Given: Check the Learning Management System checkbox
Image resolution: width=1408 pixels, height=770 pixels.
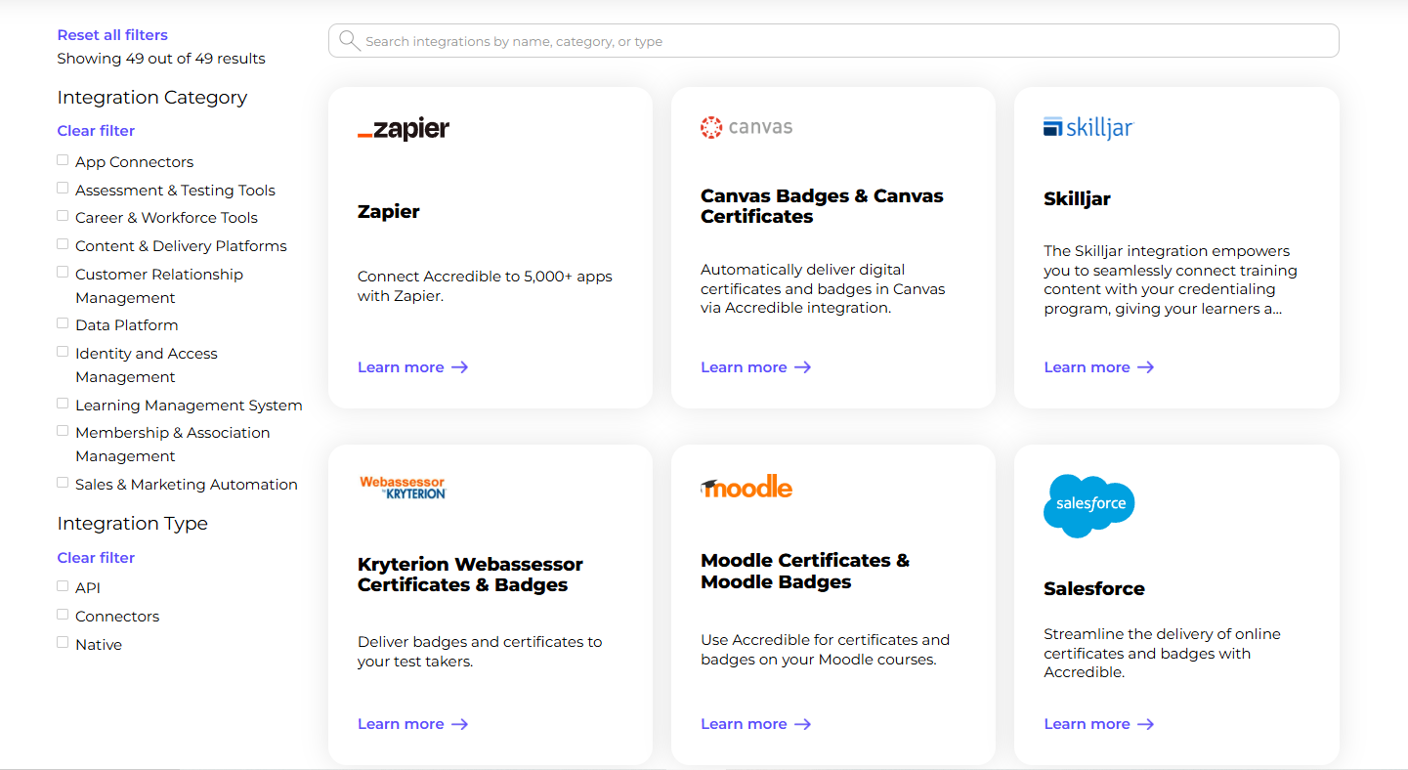Looking at the screenshot, I should pyautogui.click(x=63, y=403).
